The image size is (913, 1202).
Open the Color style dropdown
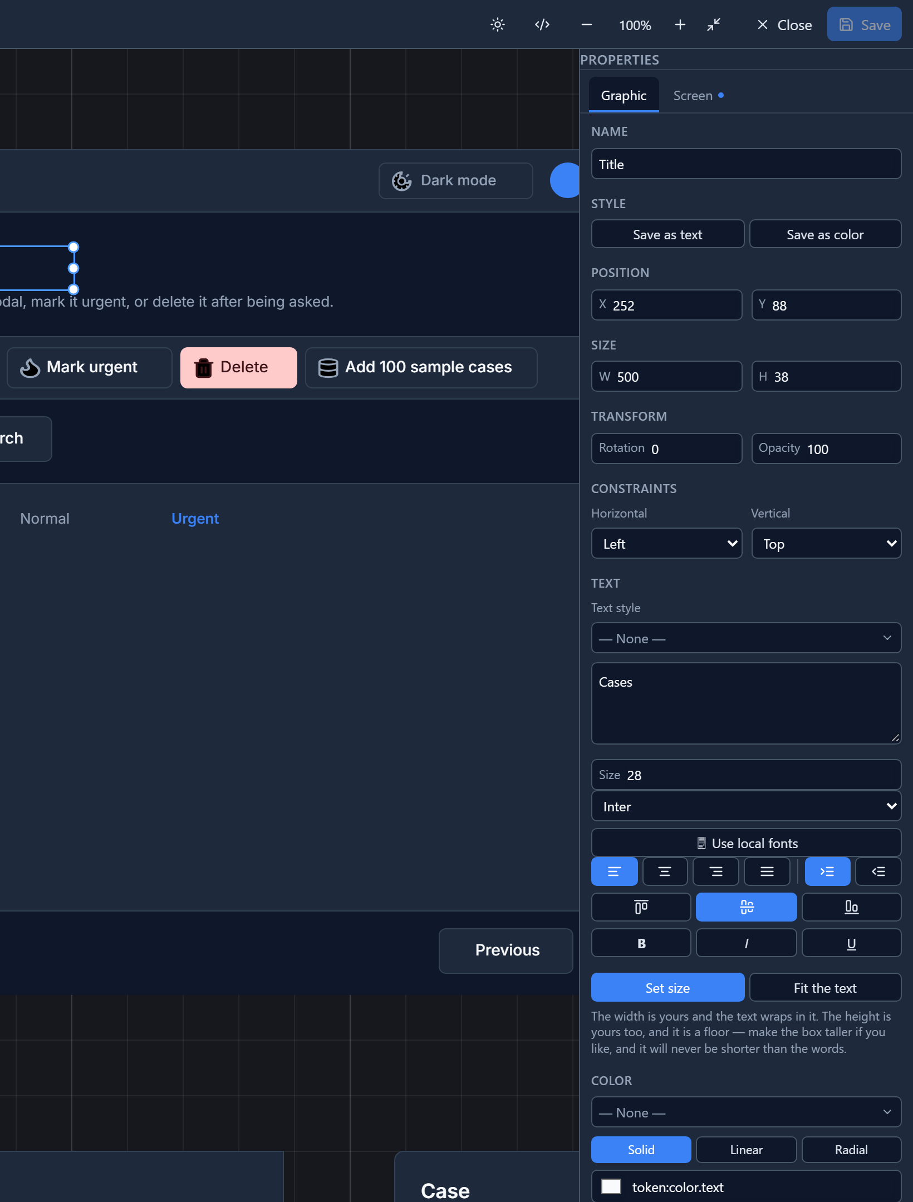click(x=746, y=1112)
